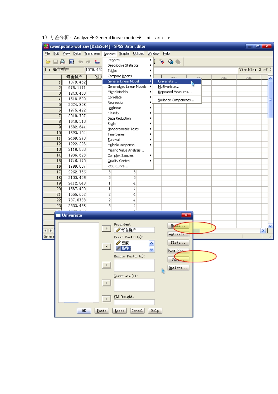Expand the Nonparametric Tests submenu
This screenshot has width=278, height=394.
pos(128,129)
